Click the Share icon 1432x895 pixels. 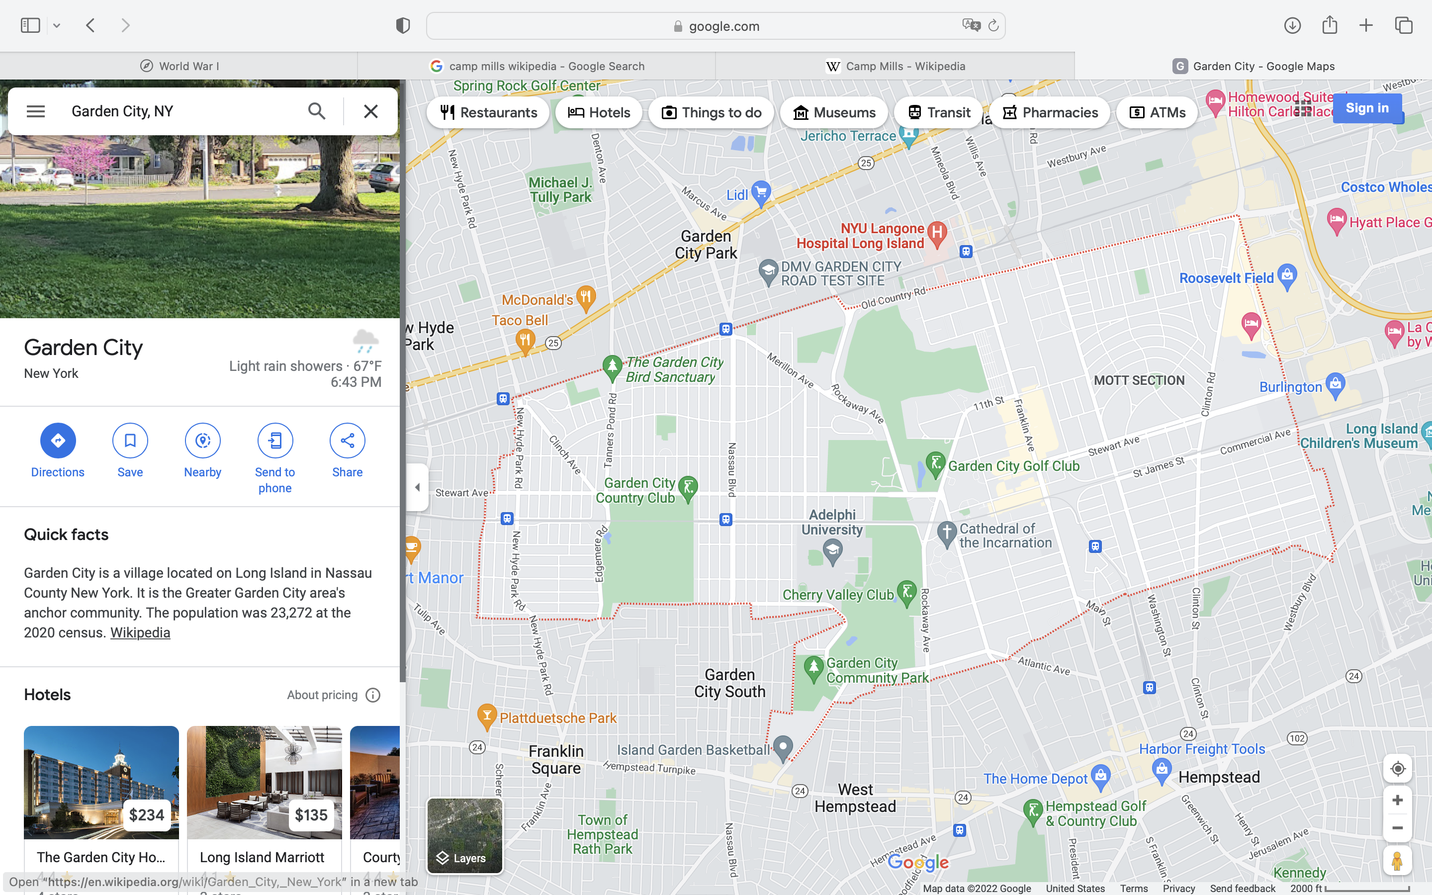(347, 441)
